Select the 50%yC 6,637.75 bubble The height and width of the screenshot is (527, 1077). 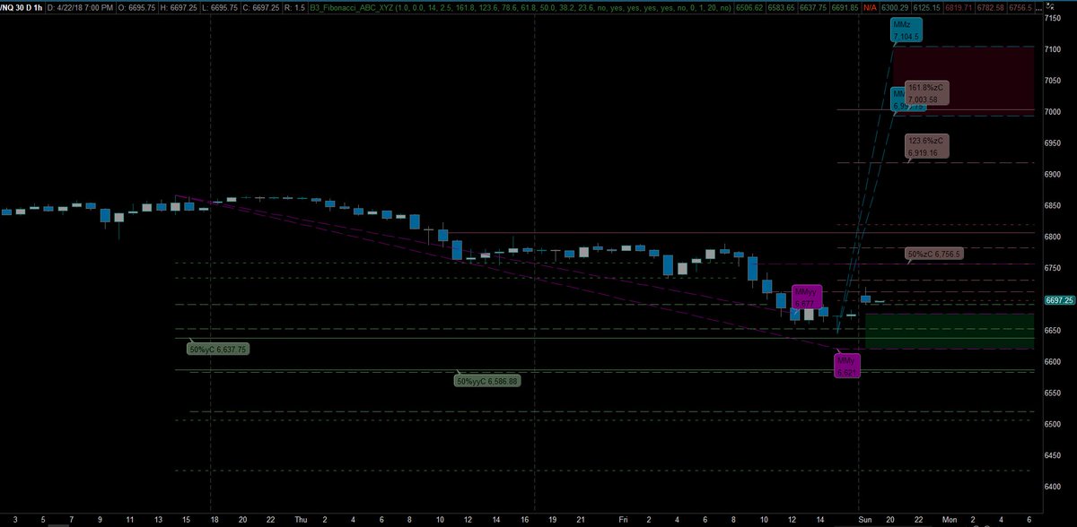pyautogui.click(x=218, y=350)
